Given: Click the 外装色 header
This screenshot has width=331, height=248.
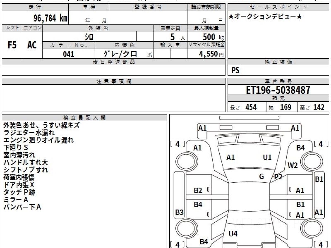Looking at the screenshot, I should (x=98, y=28).
